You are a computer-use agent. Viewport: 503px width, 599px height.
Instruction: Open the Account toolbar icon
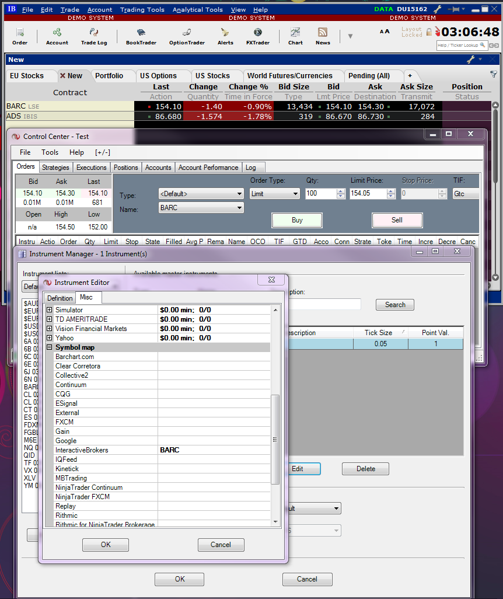[x=57, y=36]
